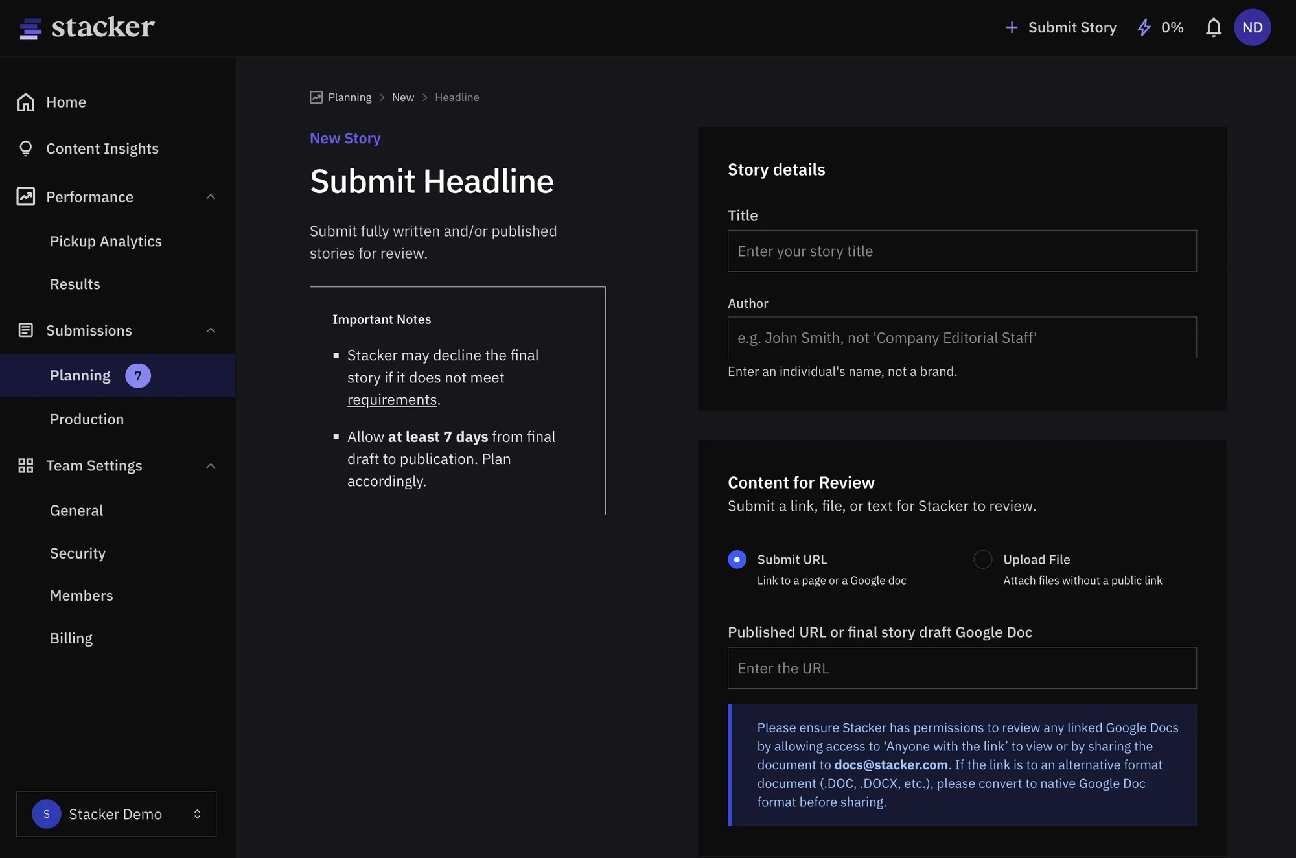
Task: Click the lightning bolt usage icon
Action: point(1144,27)
